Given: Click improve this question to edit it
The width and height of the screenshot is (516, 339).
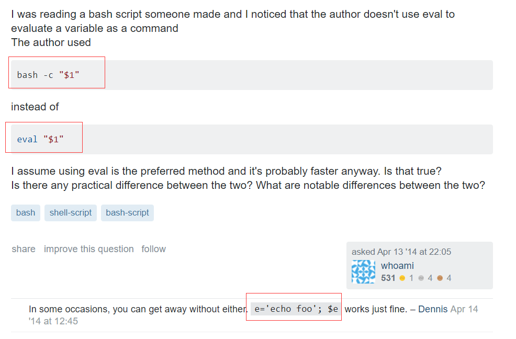Looking at the screenshot, I should tap(88, 249).
